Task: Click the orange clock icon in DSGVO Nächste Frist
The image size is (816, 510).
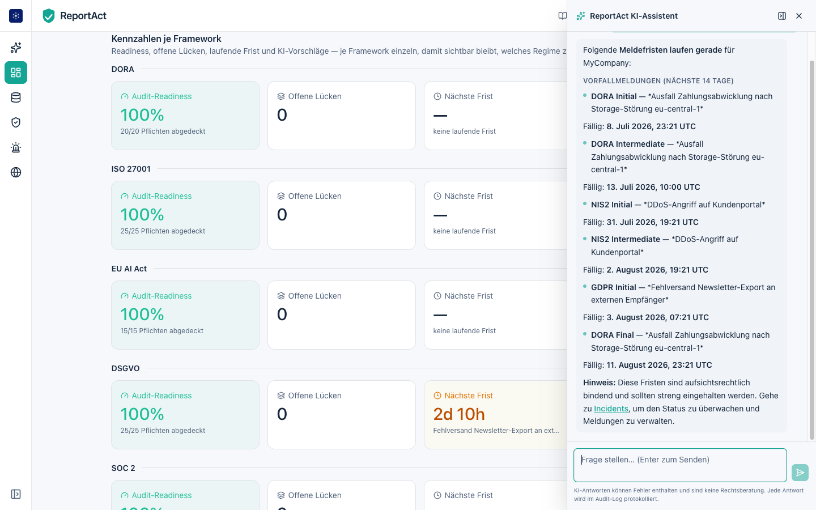Action: 437,396
